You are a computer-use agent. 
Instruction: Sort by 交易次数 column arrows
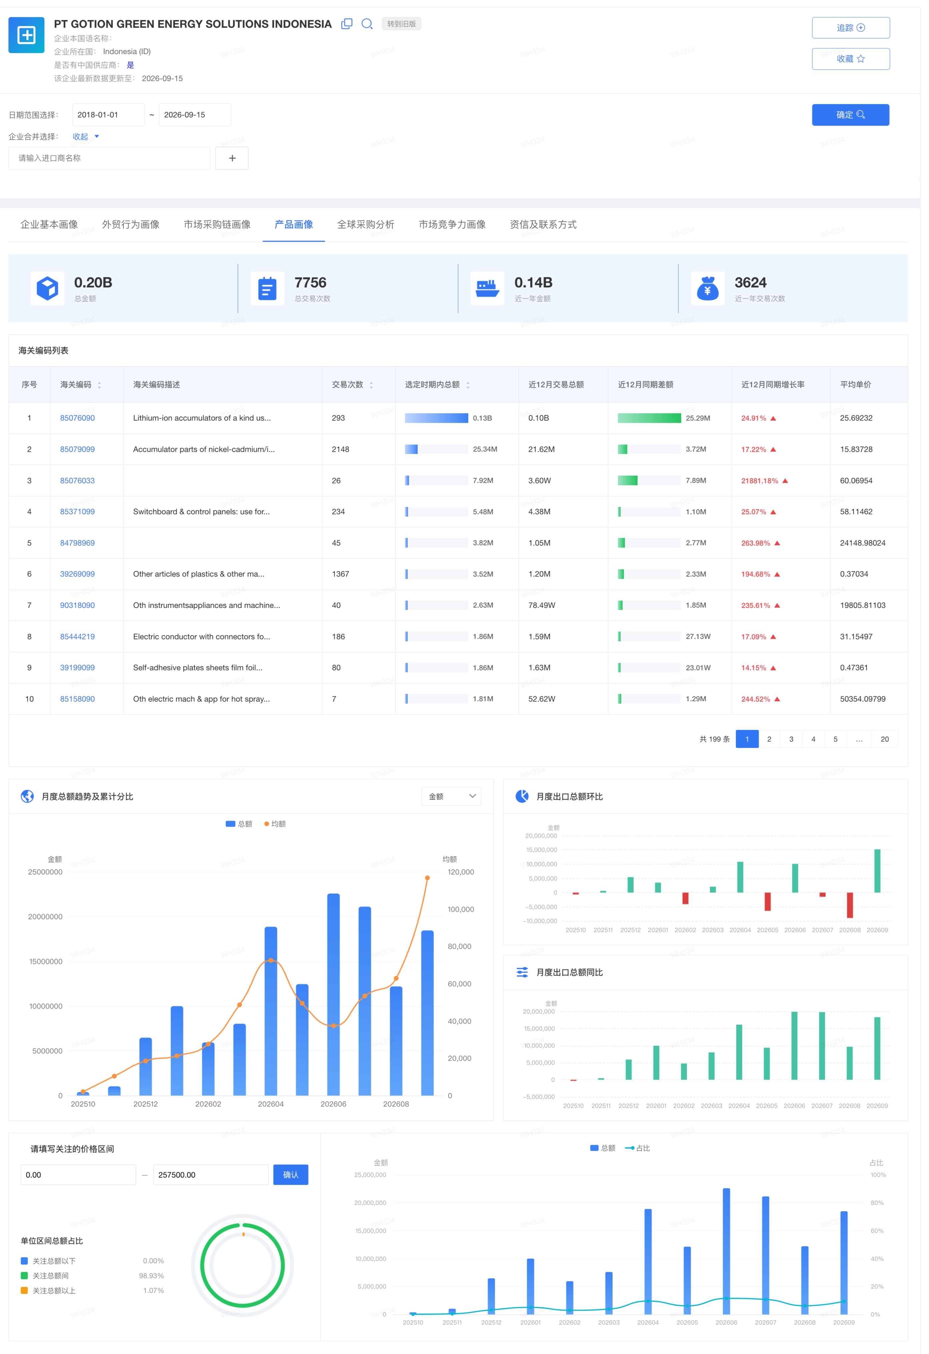[x=372, y=385]
